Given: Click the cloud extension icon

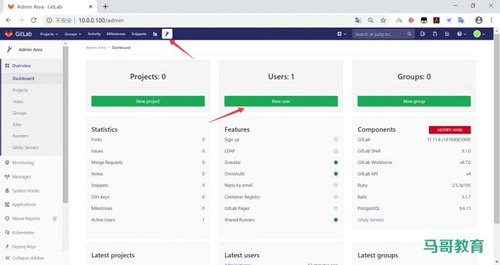Looking at the screenshot, I should 399,20.
